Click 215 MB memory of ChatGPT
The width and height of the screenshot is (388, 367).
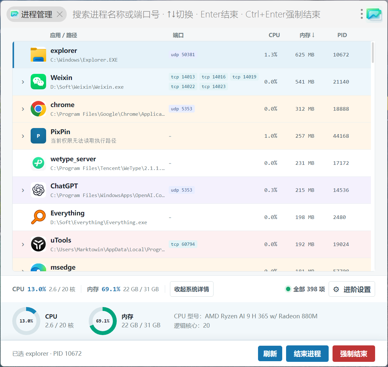tap(305, 190)
